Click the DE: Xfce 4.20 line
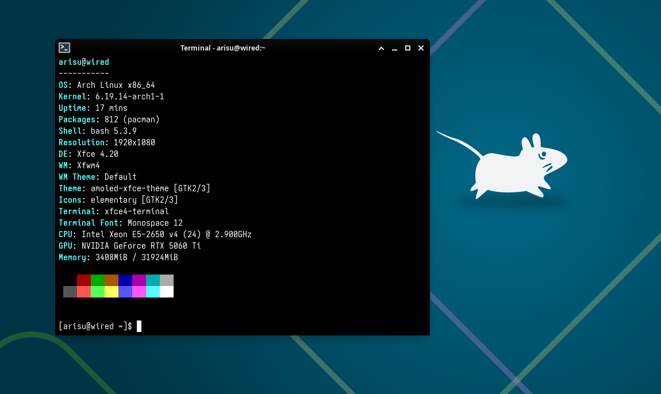This screenshot has width=661, height=394. [89, 154]
